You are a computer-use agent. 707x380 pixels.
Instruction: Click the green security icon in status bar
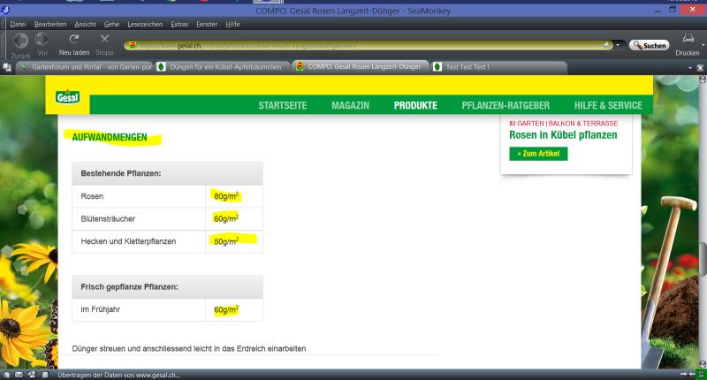(701, 374)
